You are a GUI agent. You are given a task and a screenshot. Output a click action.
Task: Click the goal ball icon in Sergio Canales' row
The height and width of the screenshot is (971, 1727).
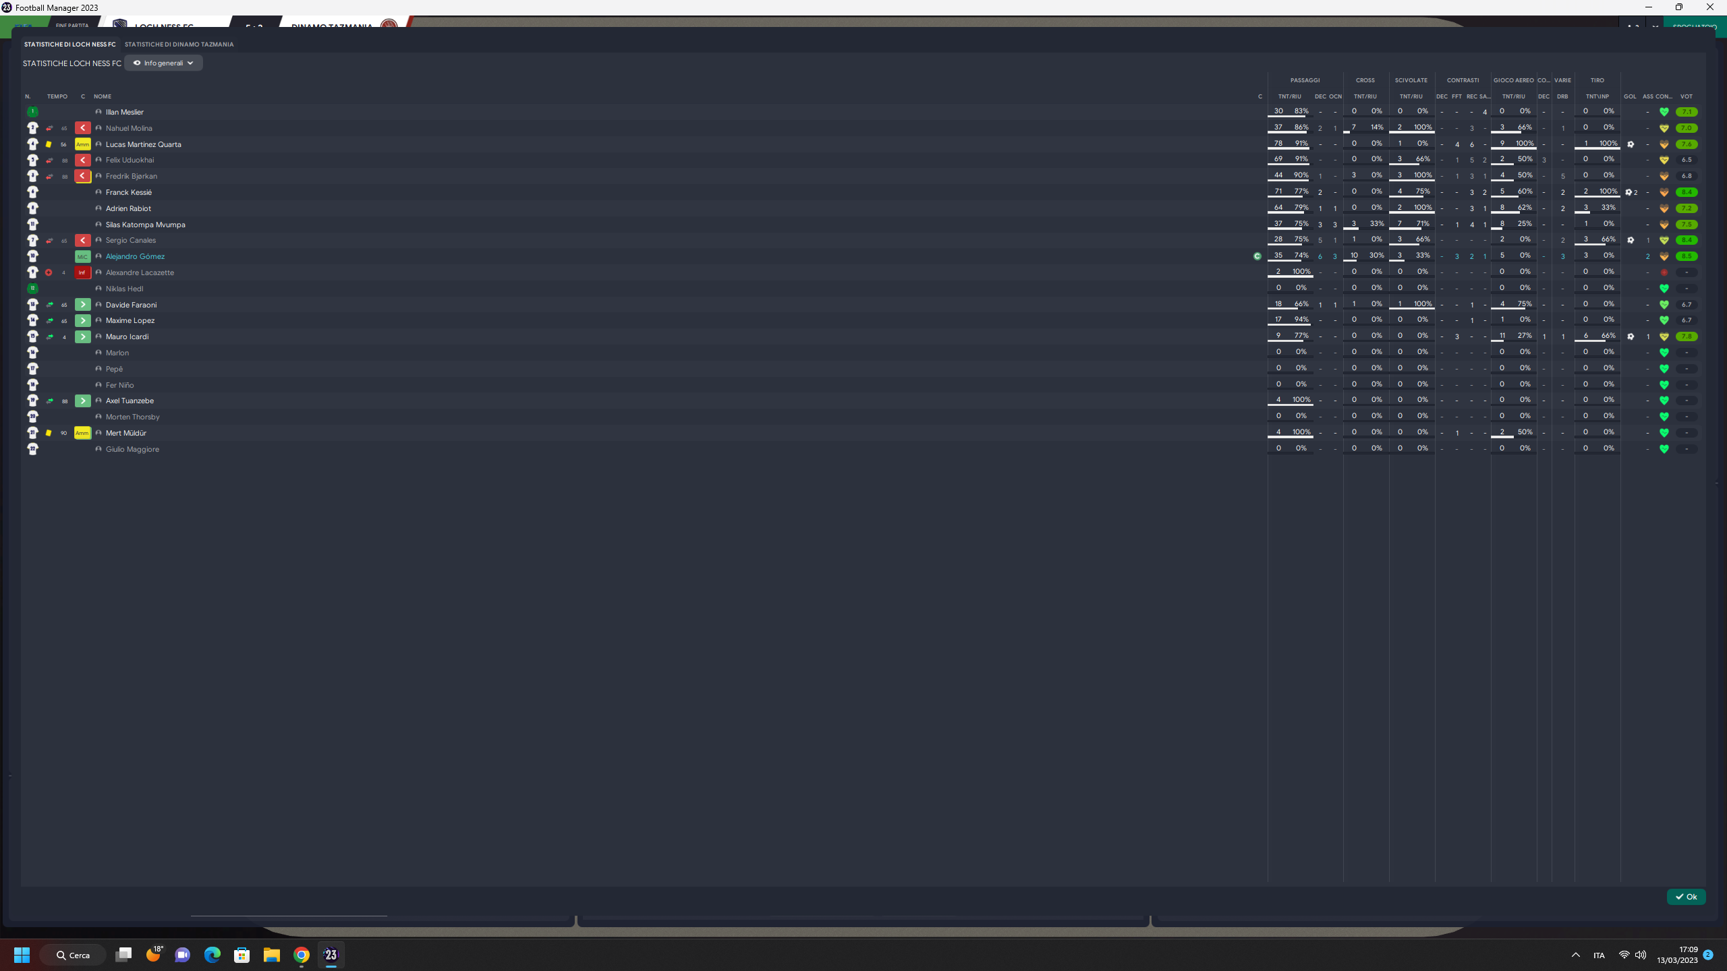(x=1631, y=240)
